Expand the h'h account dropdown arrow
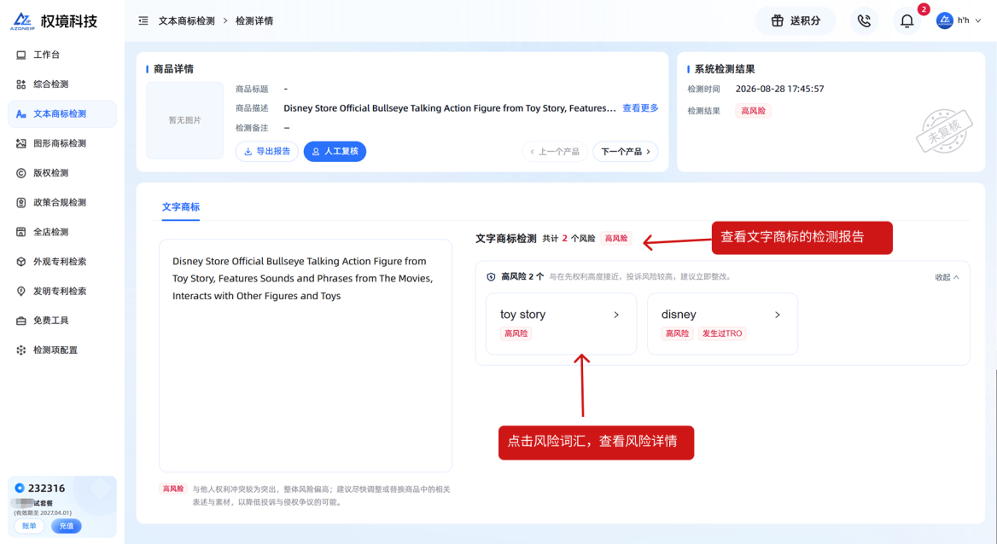 click(978, 21)
